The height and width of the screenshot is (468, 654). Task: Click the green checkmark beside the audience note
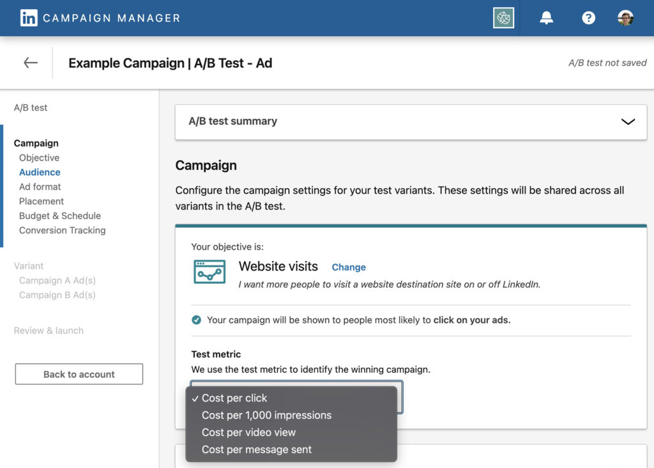[x=196, y=320]
